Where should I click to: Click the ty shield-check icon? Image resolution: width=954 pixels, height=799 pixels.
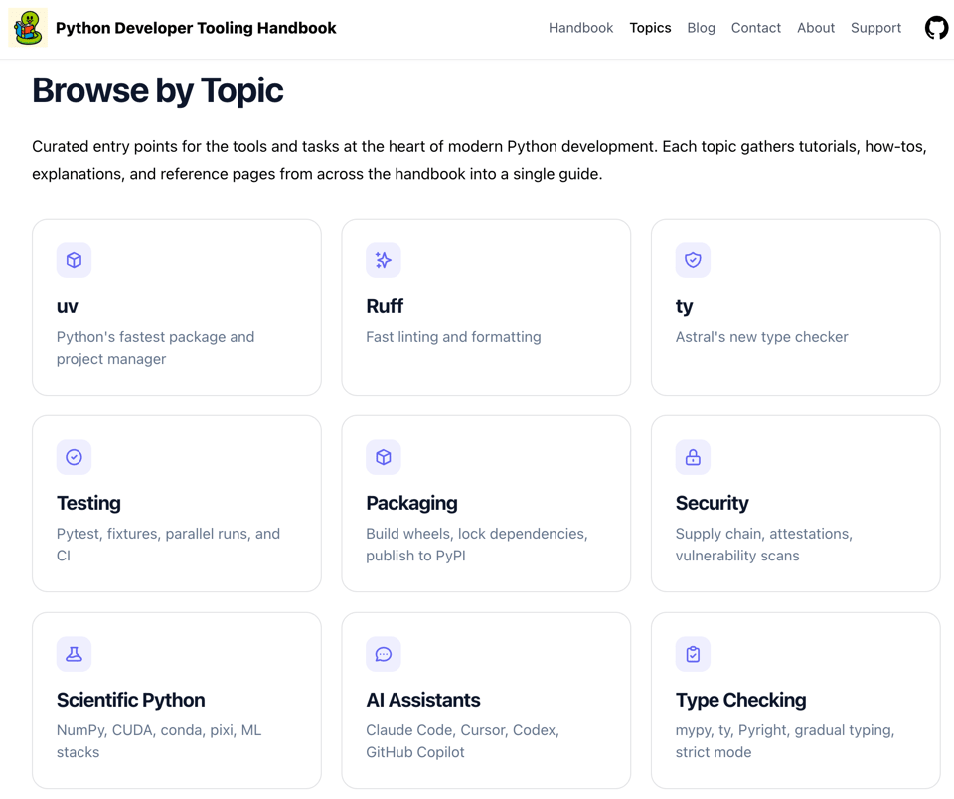click(x=693, y=260)
